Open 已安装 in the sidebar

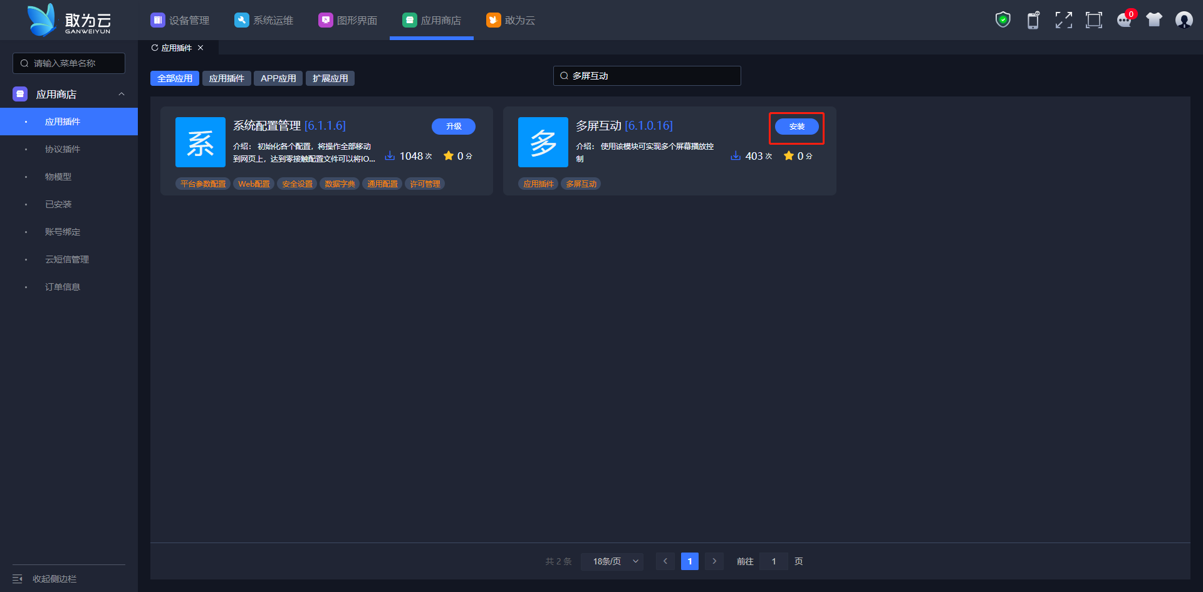pos(69,204)
